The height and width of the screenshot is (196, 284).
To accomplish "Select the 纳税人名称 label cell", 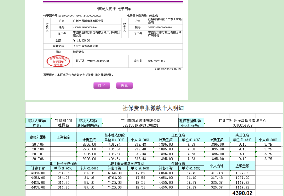I will click(89, 120).
